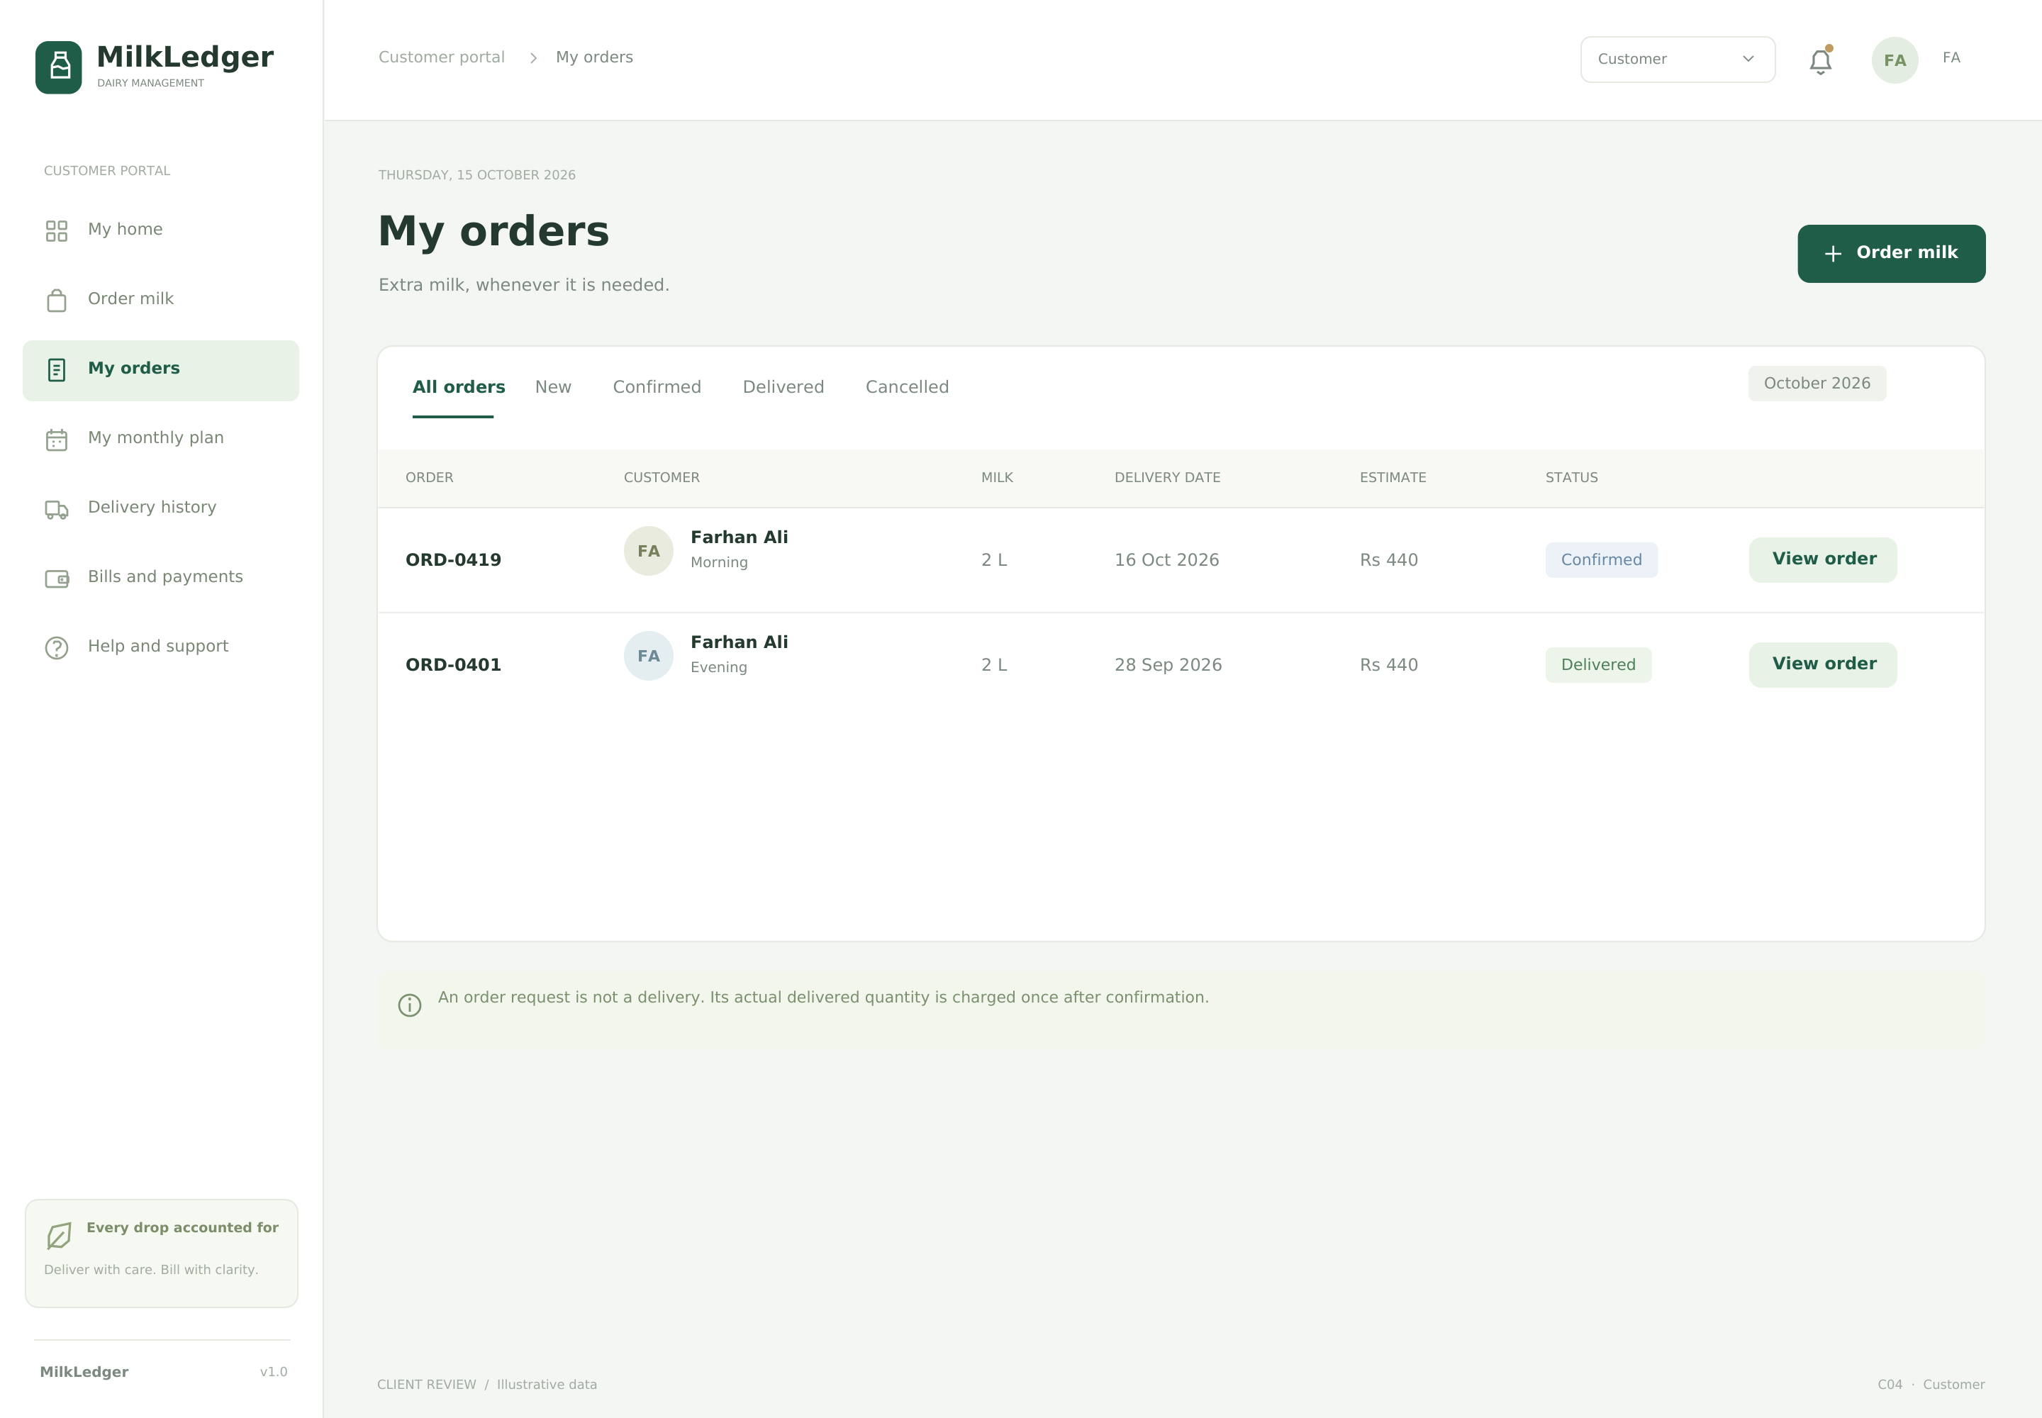Image resolution: width=2042 pixels, height=1418 pixels.
Task: Click Rs 440 estimate for ORD-0419
Action: [1389, 559]
